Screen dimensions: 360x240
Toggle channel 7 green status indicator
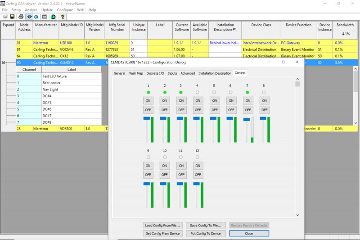point(247,92)
